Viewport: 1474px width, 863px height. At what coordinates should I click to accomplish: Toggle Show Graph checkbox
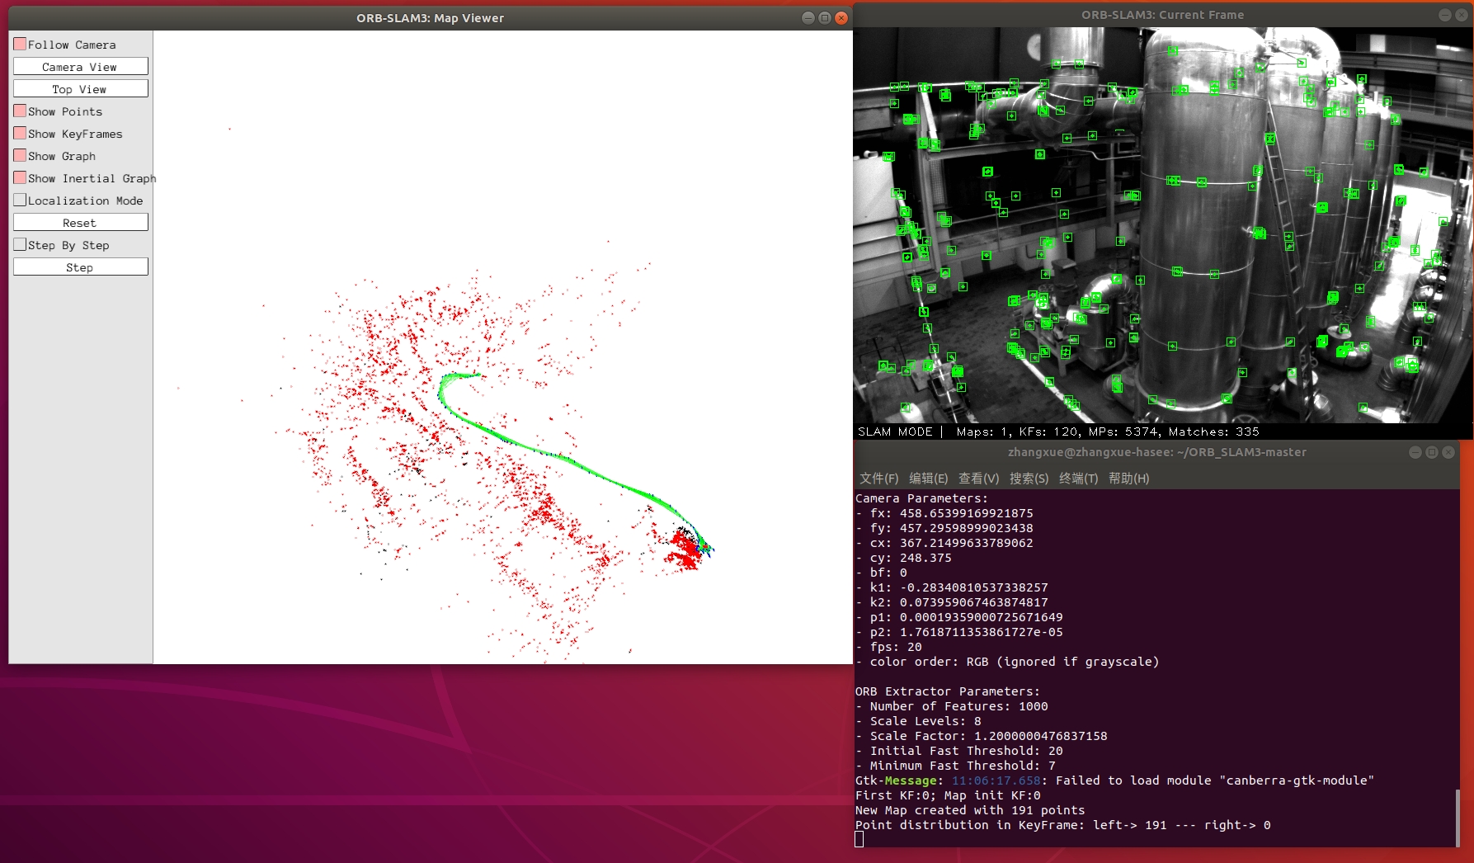click(20, 155)
